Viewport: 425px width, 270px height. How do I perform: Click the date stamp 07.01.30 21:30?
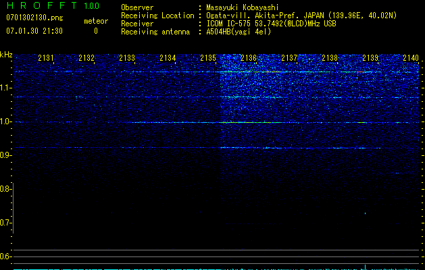34,31
